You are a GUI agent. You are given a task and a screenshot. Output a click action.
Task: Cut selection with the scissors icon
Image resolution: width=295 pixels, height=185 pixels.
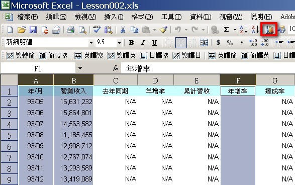click(x=123, y=30)
